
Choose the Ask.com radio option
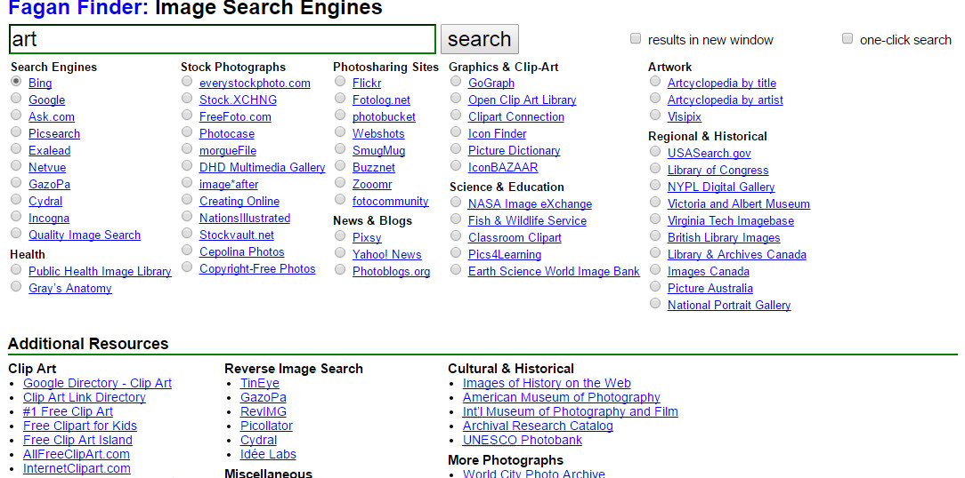click(x=17, y=115)
